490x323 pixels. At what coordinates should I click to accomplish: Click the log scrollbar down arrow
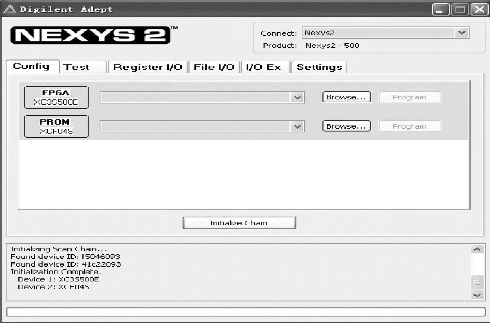coord(477,295)
